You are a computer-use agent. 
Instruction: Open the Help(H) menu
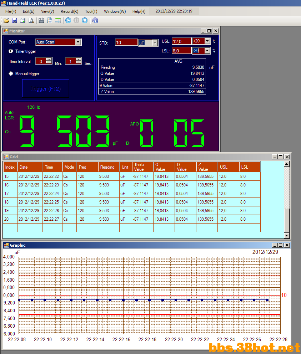tap(139, 11)
